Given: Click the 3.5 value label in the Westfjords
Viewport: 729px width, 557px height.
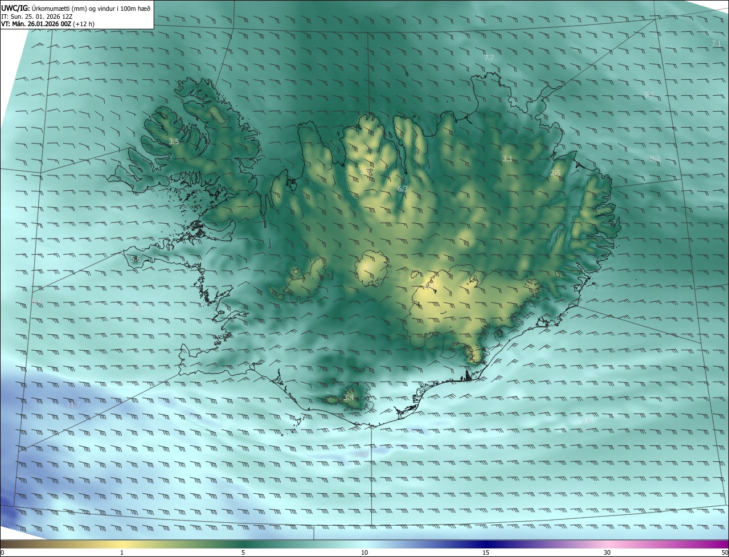Looking at the screenshot, I should point(174,141).
